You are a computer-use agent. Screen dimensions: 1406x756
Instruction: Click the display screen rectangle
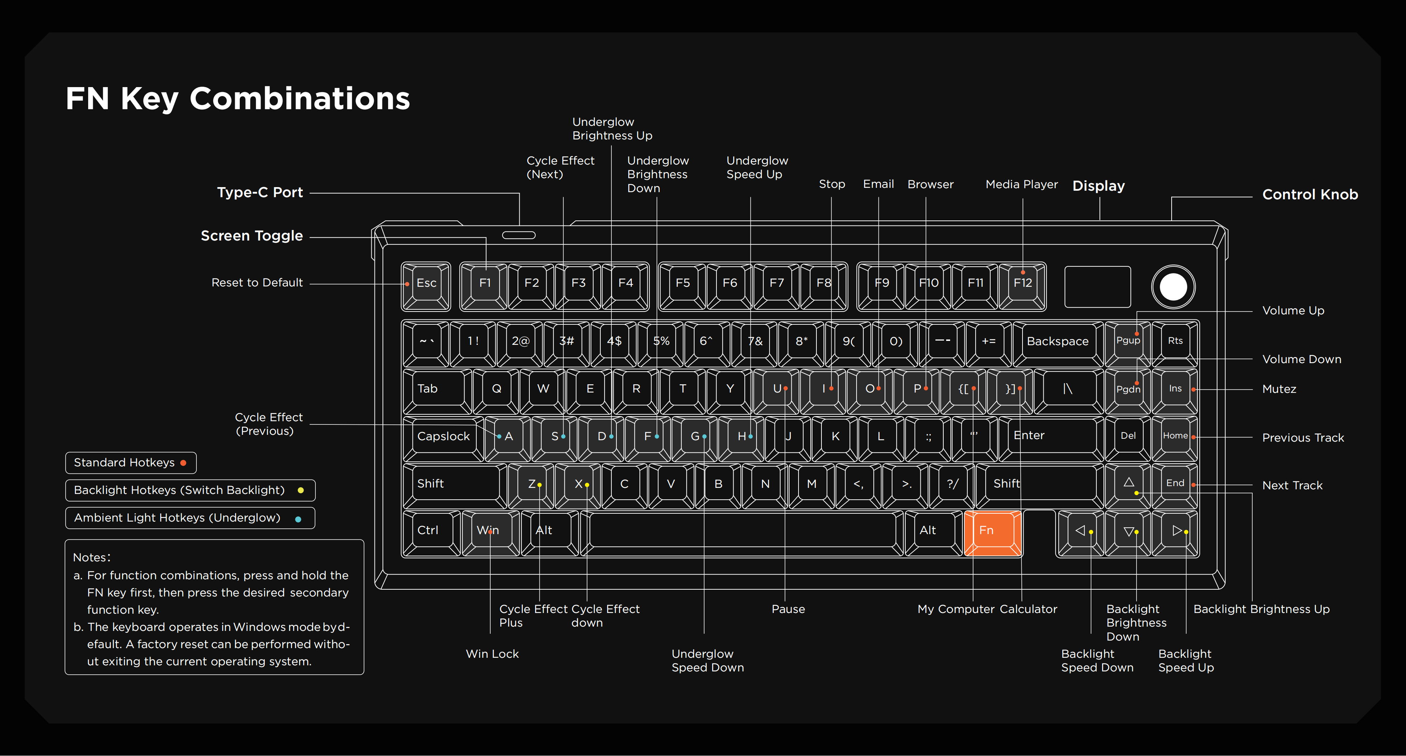click(1097, 287)
